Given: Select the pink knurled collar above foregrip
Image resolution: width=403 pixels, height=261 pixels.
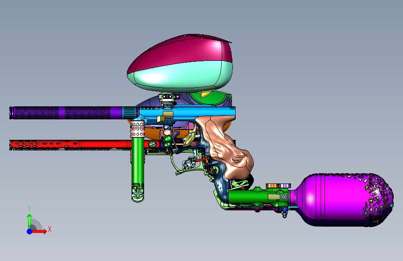Looking at the screenshot, I should click(x=138, y=129).
